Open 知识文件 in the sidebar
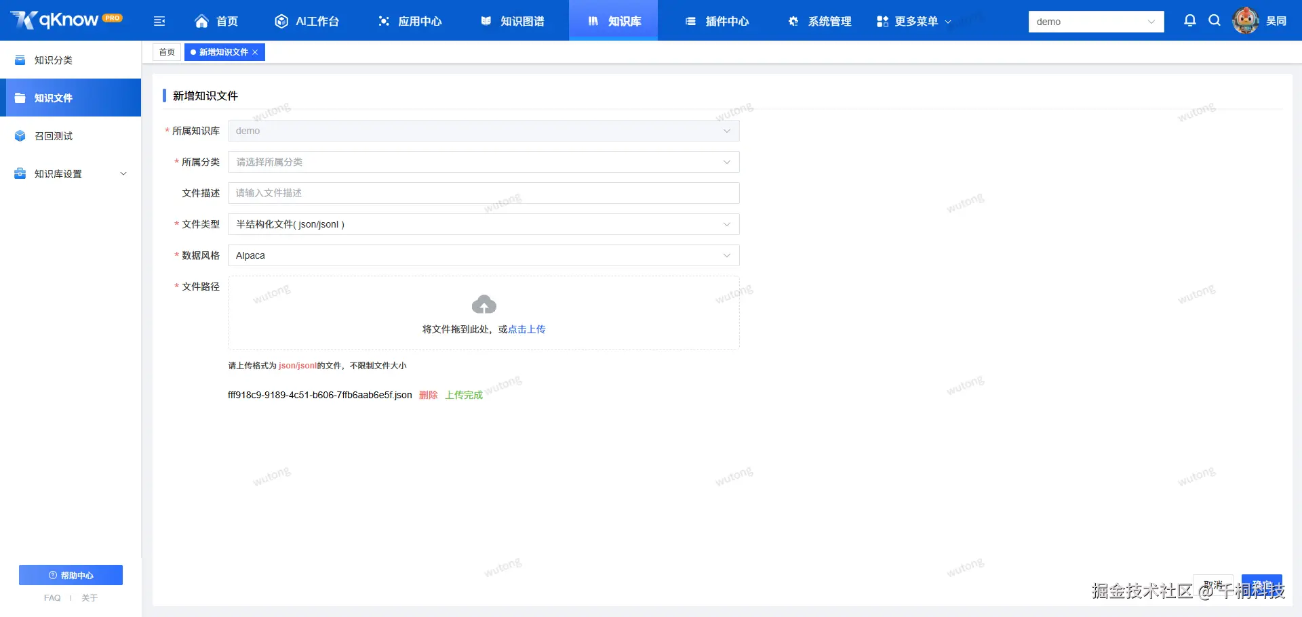Screen dimensions: 1302x617 71,98
